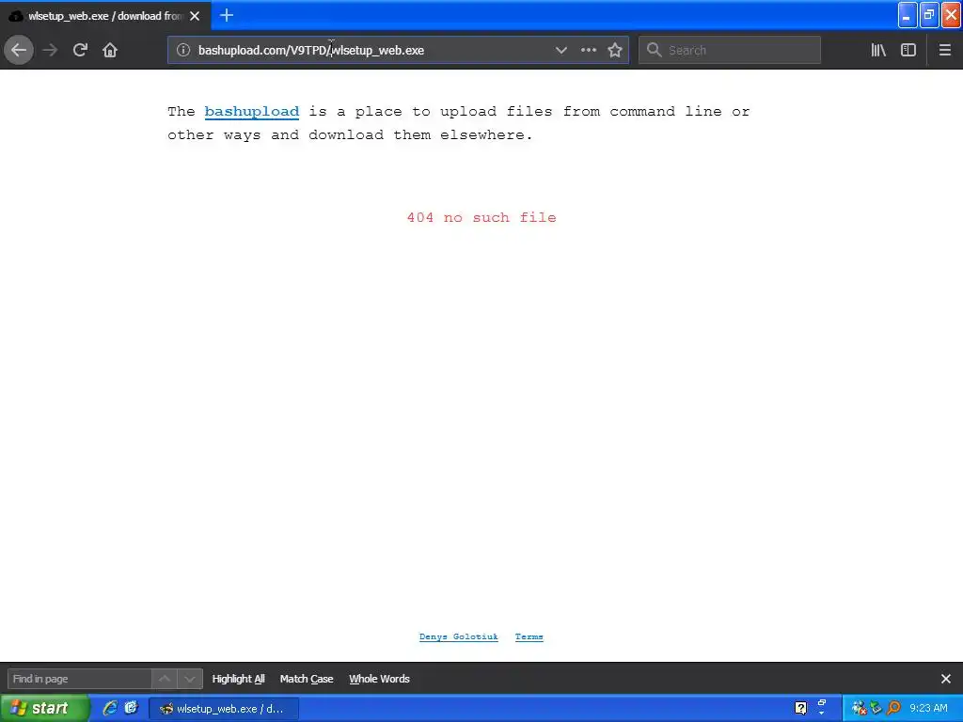Open the Firefox hamburger menu

945,50
